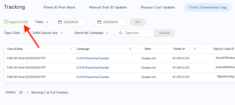Click the start date calendar icon

(60, 22)
